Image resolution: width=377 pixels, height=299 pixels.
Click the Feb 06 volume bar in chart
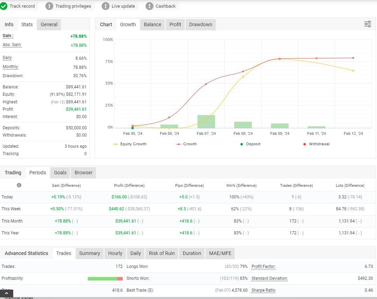click(169, 126)
